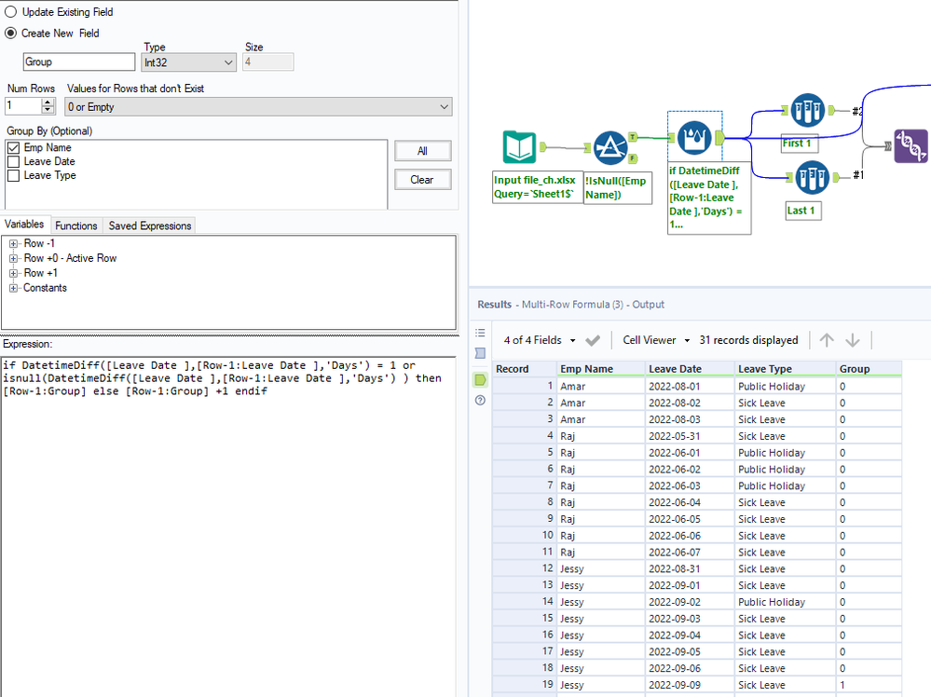Open the help icon in results sidebar

(480, 400)
